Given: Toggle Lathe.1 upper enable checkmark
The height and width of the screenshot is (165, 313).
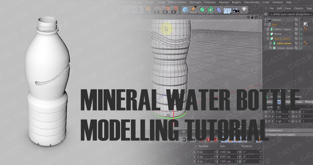Looking at the screenshot, I should coord(302,29).
